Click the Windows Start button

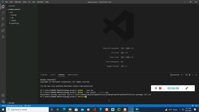coord(3,110)
